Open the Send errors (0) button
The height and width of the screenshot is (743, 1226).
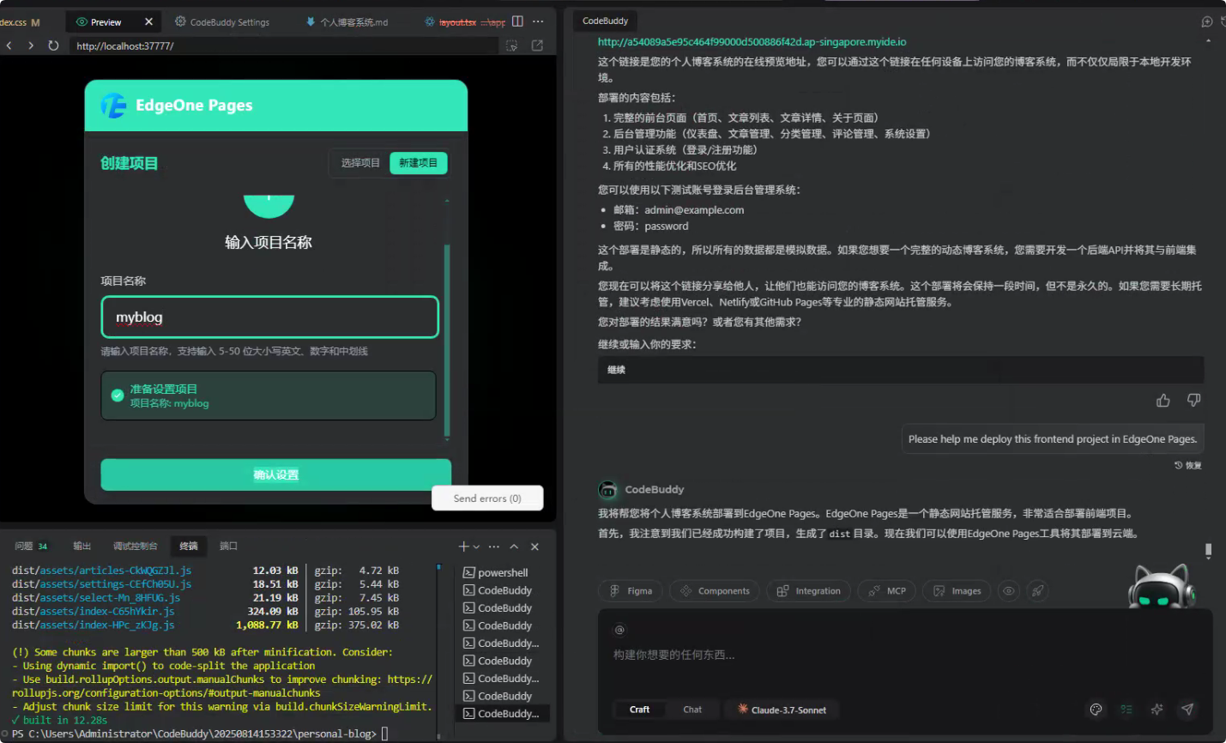tap(487, 498)
